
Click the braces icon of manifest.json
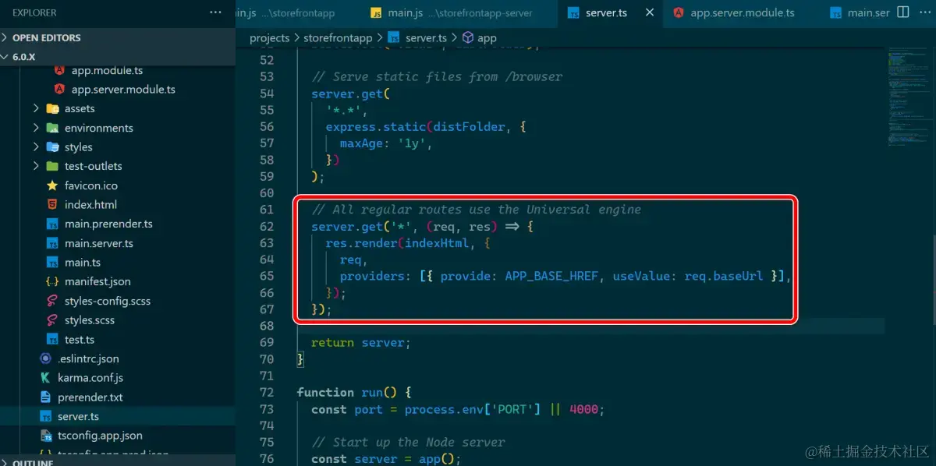[x=52, y=282]
